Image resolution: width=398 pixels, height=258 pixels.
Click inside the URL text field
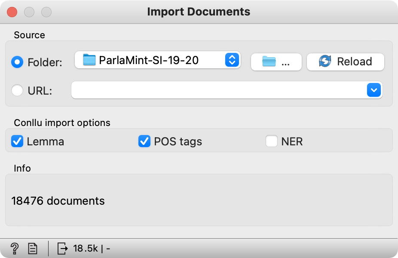pos(215,90)
